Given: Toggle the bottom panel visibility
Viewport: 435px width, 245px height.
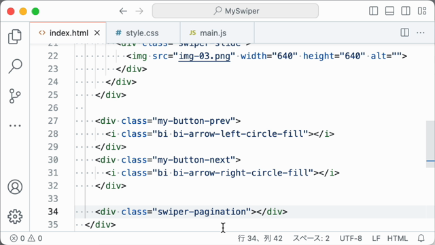Looking at the screenshot, I should (389, 11).
